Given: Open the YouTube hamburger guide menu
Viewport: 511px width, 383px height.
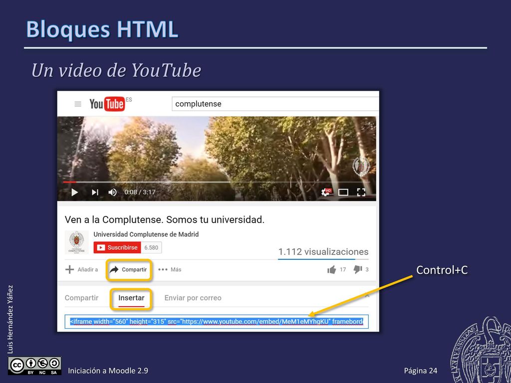Looking at the screenshot, I should [x=78, y=104].
